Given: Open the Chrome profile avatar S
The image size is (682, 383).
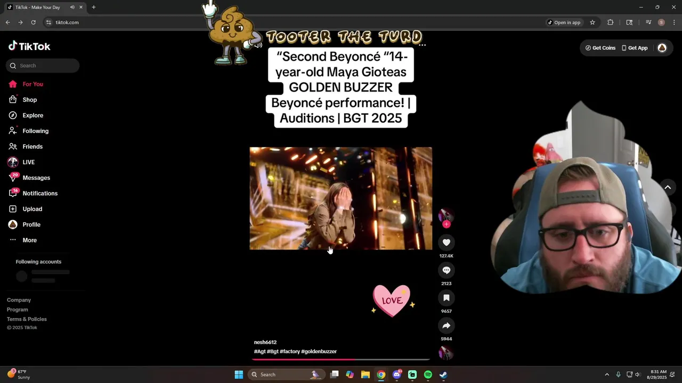Looking at the screenshot, I should [661, 22].
